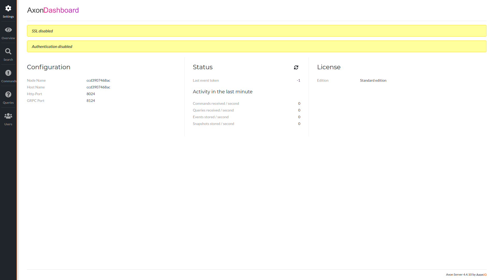
Task: Open the Users group icon
Action: click(8, 116)
